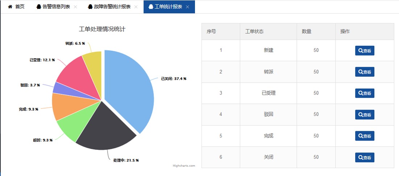Close the 告警信息列表 tab
Screen dimensions: 399x176
[x=75, y=7]
